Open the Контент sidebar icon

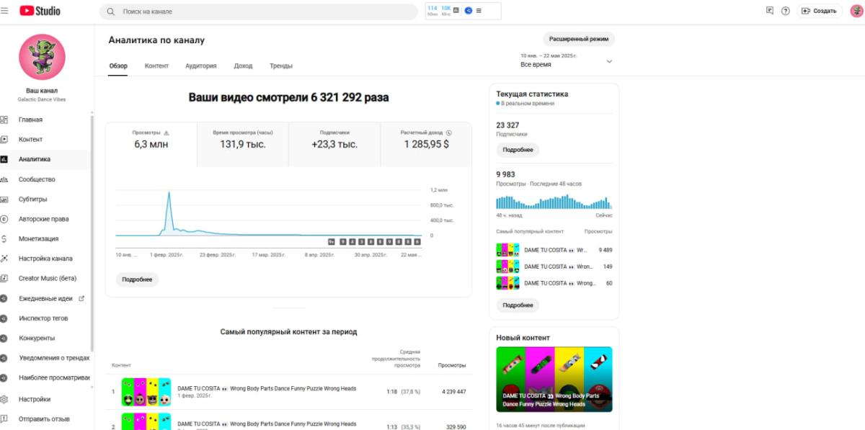(4, 139)
